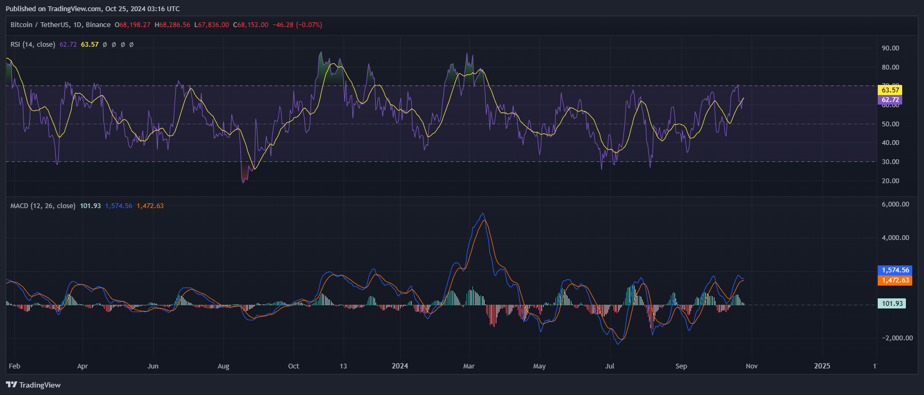Click the RSI legend value 62.72
The image size is (924, 395).
[68, 45]
